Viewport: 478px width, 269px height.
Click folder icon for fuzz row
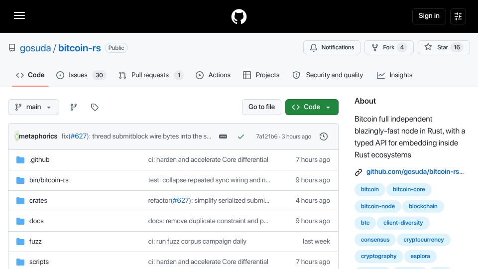pyautogui.click(x=20, y=242)
